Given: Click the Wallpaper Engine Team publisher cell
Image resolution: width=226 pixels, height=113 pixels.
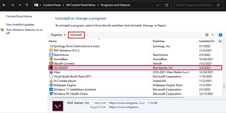Looking at the screenshot, I should (x=168, y=85).
